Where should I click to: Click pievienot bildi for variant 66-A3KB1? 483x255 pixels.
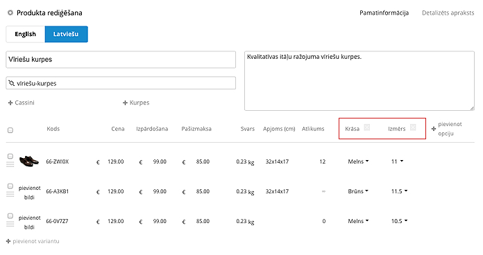[30, 193]
